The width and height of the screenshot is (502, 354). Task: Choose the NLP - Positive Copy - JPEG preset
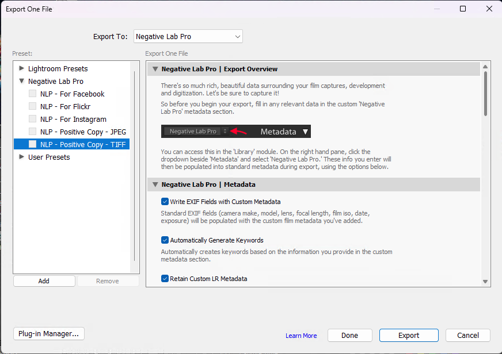point(83,132)
